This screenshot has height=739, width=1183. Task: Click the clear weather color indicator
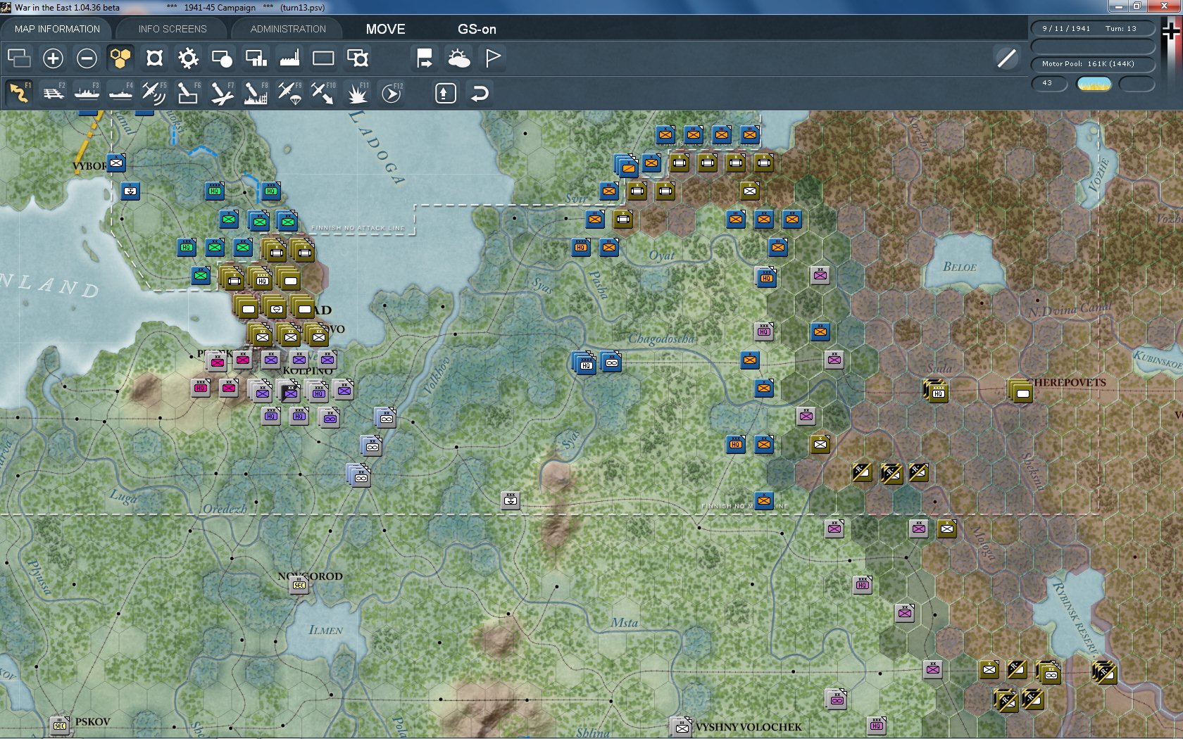tap(1094, 84)
